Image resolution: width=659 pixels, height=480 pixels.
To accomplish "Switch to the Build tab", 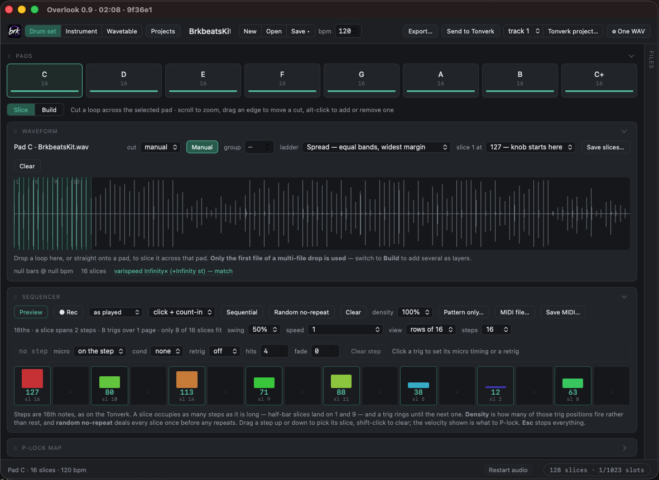I will (x=49, y=110).
